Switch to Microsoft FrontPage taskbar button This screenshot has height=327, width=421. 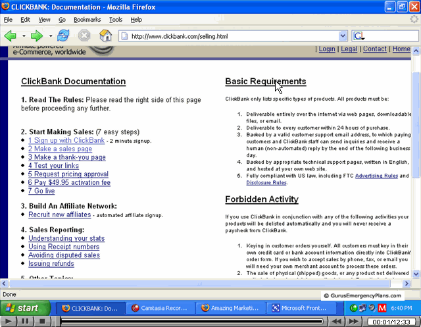coord(301,308)
